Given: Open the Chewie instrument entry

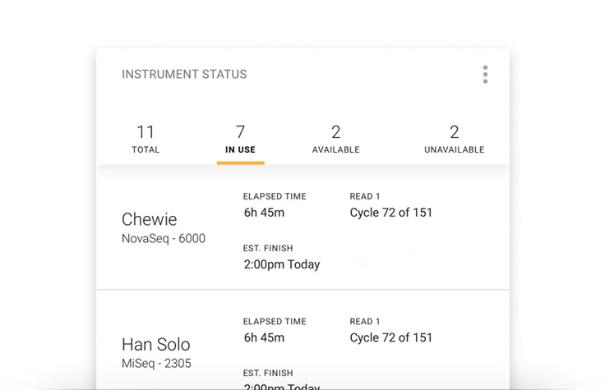Looking at the screenshot, I should (x=149, y=219).
